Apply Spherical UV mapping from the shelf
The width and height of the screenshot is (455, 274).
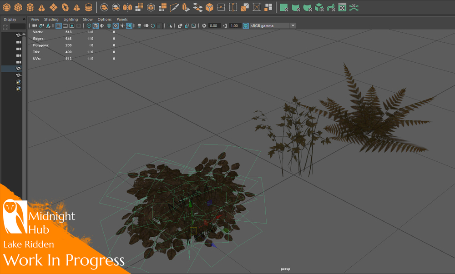307,7
